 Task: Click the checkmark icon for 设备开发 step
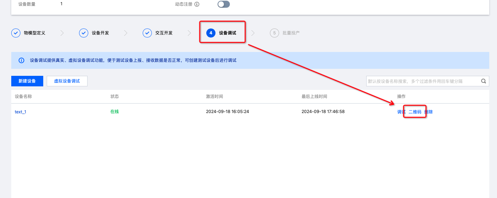tap(84, 33)
